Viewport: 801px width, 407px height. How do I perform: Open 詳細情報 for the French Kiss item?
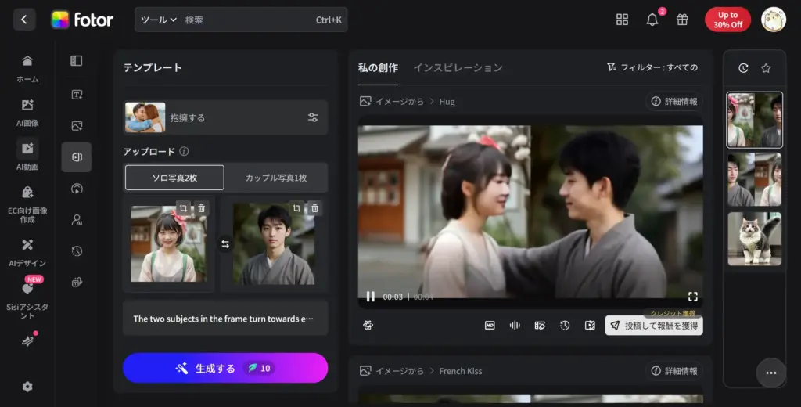pos(674,371)
